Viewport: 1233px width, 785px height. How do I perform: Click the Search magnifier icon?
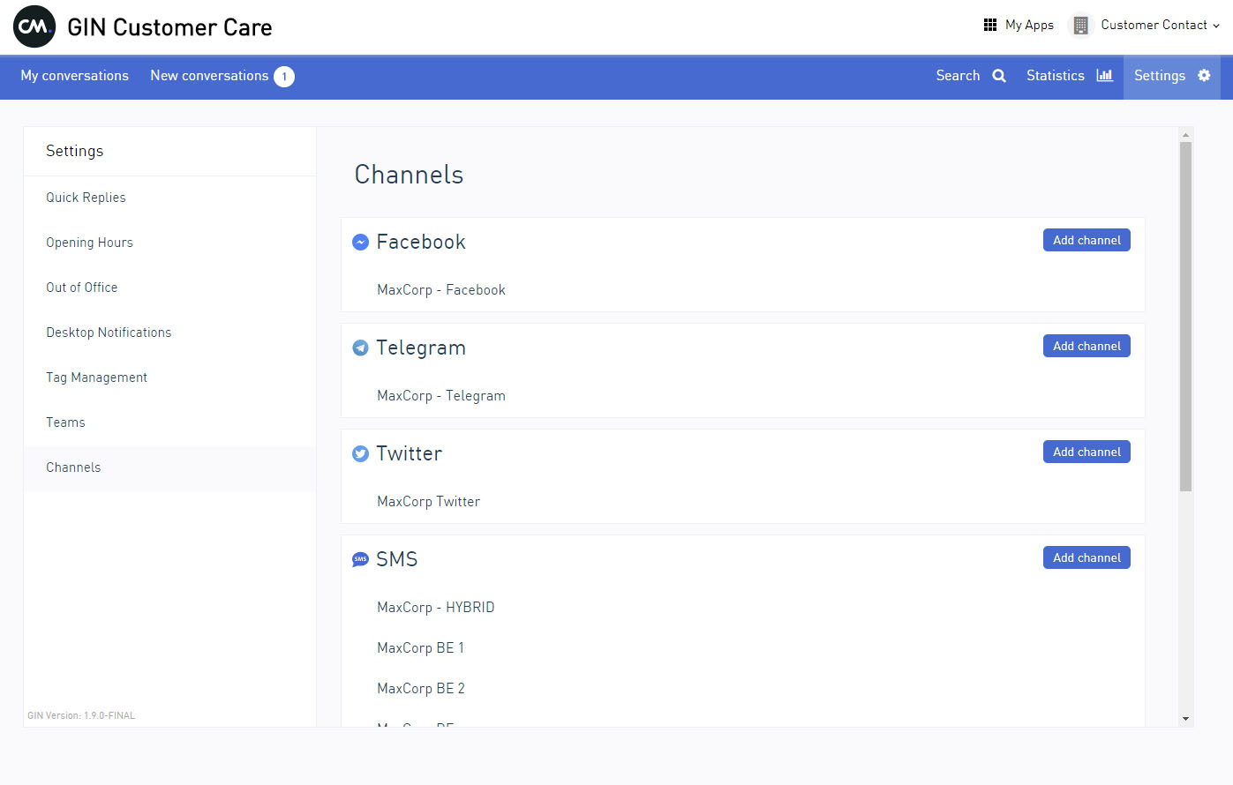(999, 76)
